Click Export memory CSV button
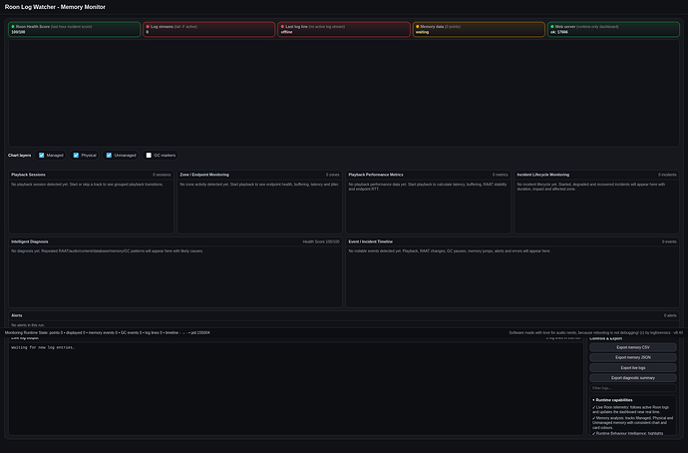The image size is (688, 453). [633, 347]
